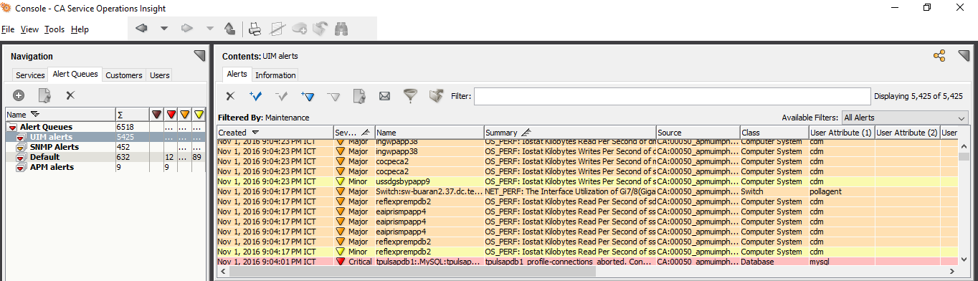Select the ussdgsbypapp9 Minor alert row
The height and width of the screenshot is (281, 978).
(x=587, y=181)
